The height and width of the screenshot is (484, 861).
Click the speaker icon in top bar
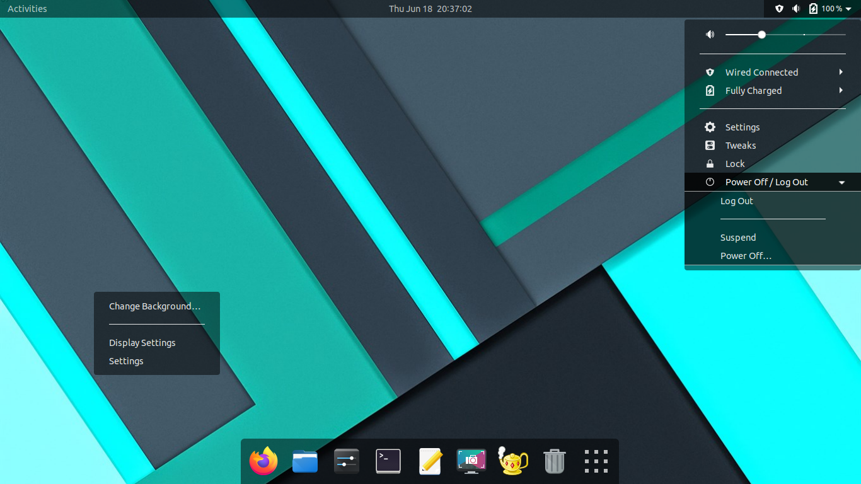point(796,9)
